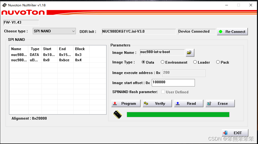This screenshot has width=258, height=144.
Task: Click the green connection status dot
Action: tap(221, 32)
